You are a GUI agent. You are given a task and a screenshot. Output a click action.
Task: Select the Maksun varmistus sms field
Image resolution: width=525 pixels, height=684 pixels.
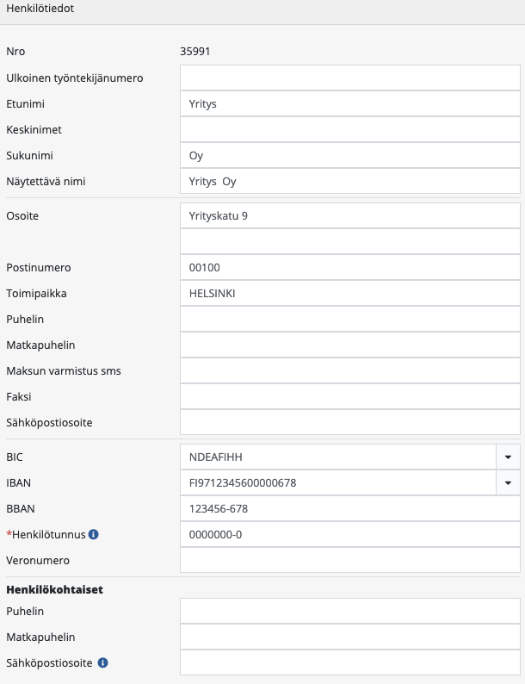[x=350, y=370]
